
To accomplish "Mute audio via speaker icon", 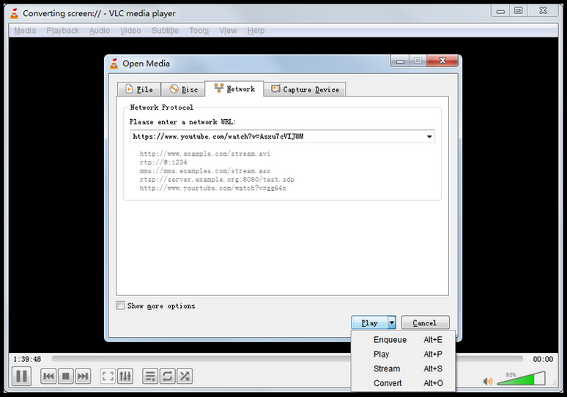I will [488, 380].
